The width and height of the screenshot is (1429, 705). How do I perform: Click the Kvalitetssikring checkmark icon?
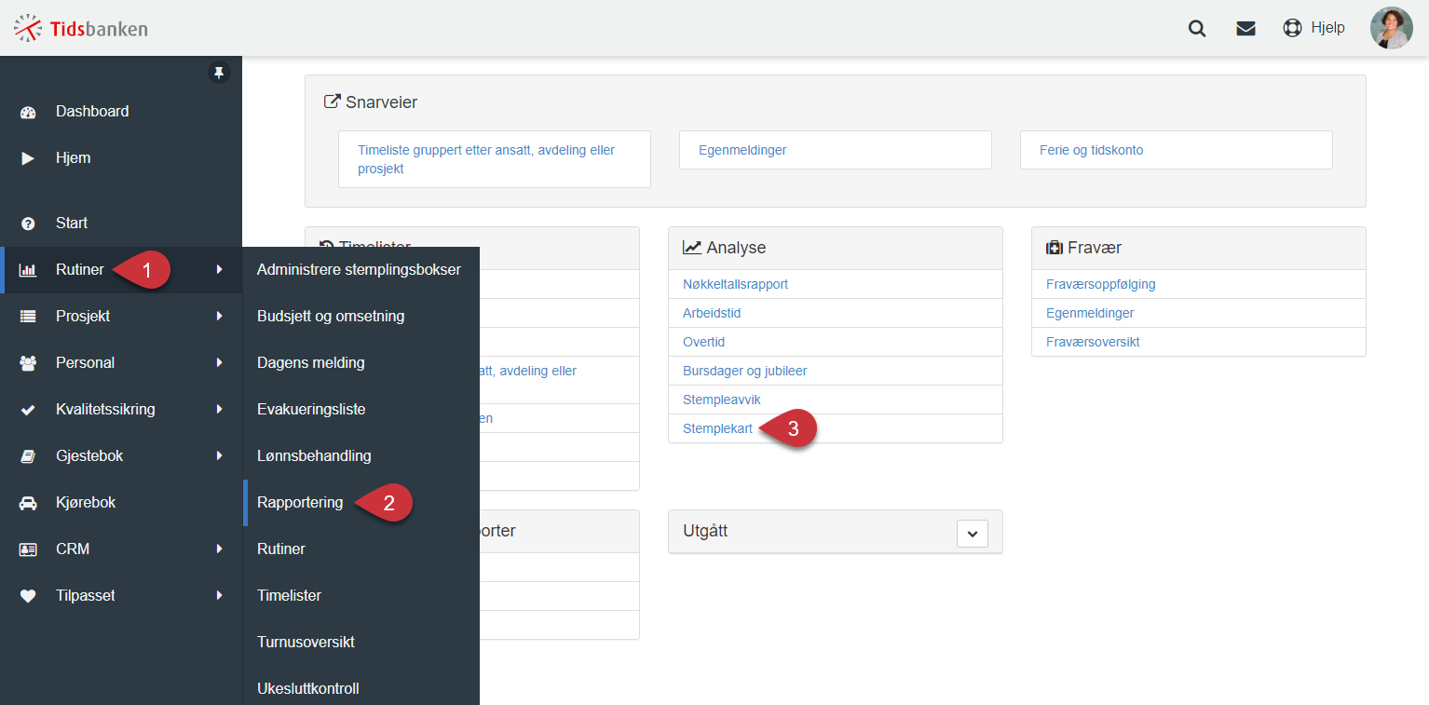[28, 410]
